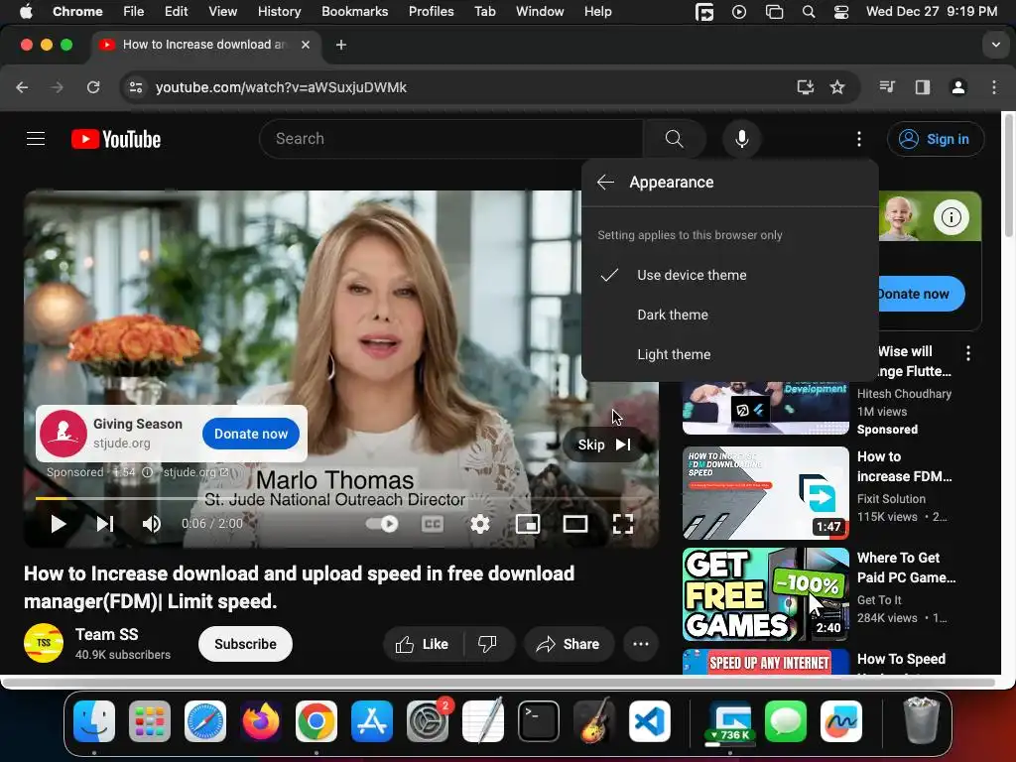Image resolution: width=1016 pixels, height=762 pixels.
Task: Go to YouTube home via logo
Action: [116, 139]
